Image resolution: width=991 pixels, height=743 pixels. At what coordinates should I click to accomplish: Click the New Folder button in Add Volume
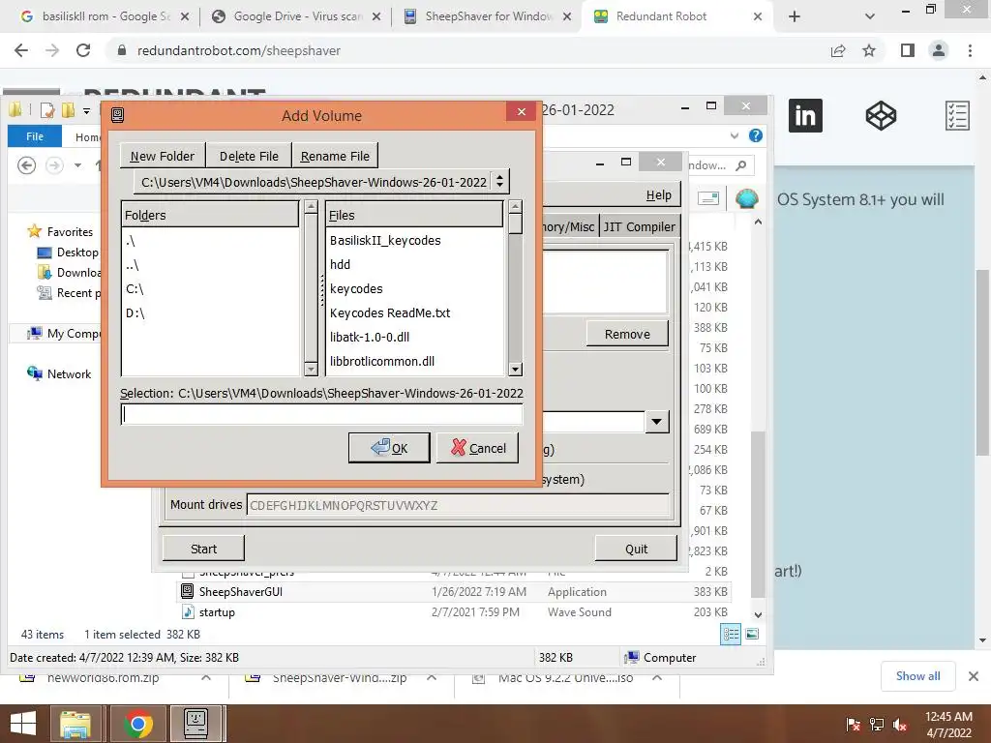163,156
